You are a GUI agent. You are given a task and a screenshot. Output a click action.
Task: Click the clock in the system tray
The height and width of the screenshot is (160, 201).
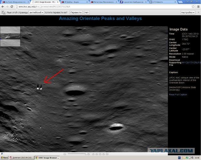[197, 158]
